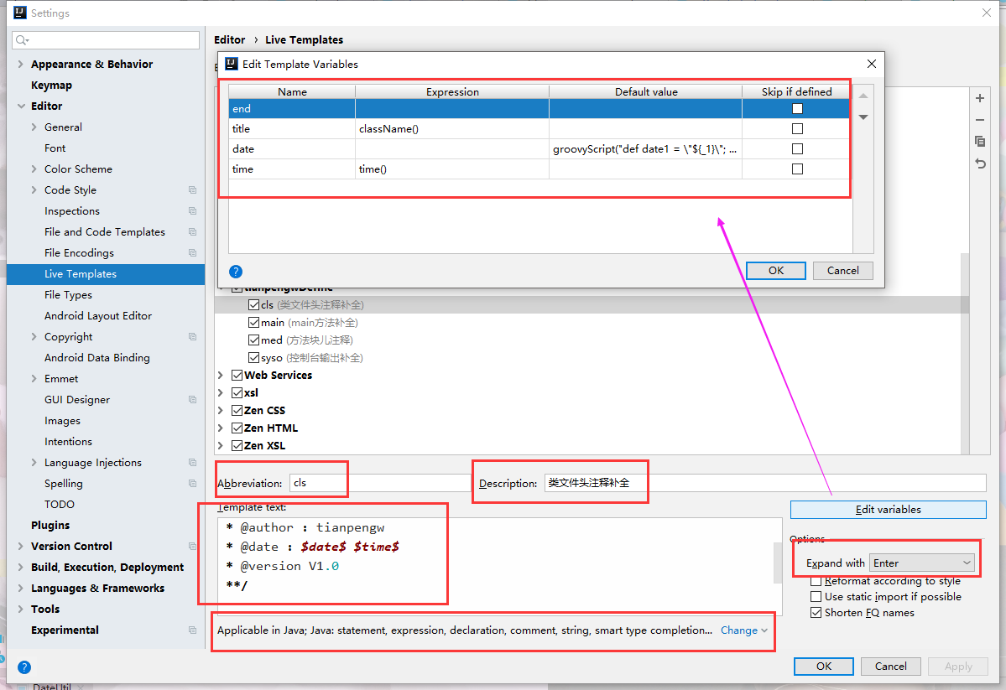This screenshot has height=690, width=1006.
Task: Move variable up with the up arrow
Action: click(x=863, y=96)
